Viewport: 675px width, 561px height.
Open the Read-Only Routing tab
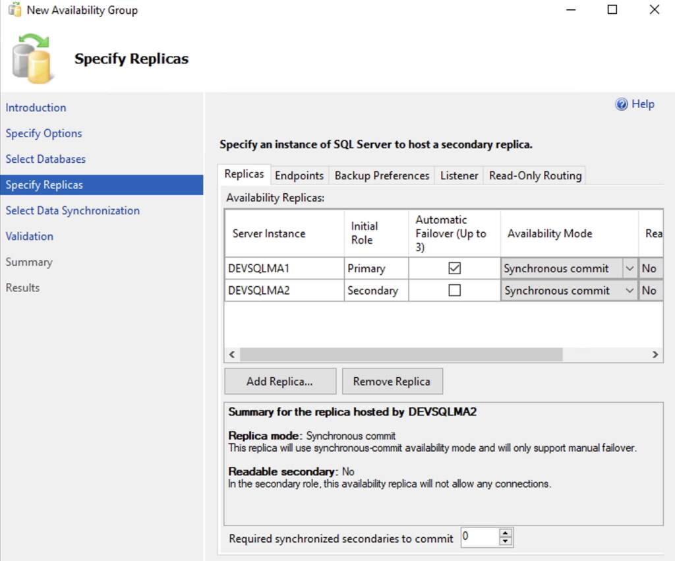coord(535,175)
